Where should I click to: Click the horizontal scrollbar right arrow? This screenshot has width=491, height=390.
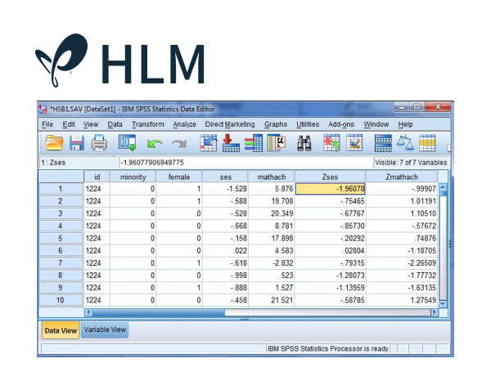tap(435, 312)
